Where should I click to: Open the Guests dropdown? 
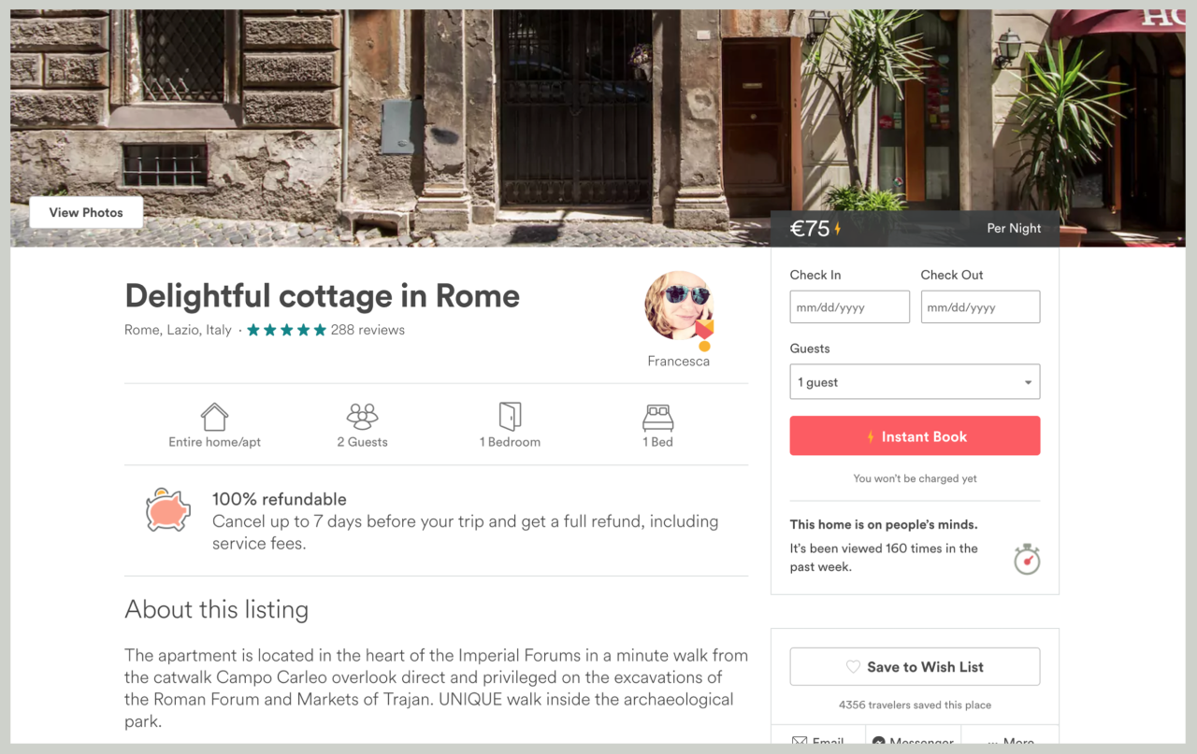pyautogui.click(x=915, y=382)
